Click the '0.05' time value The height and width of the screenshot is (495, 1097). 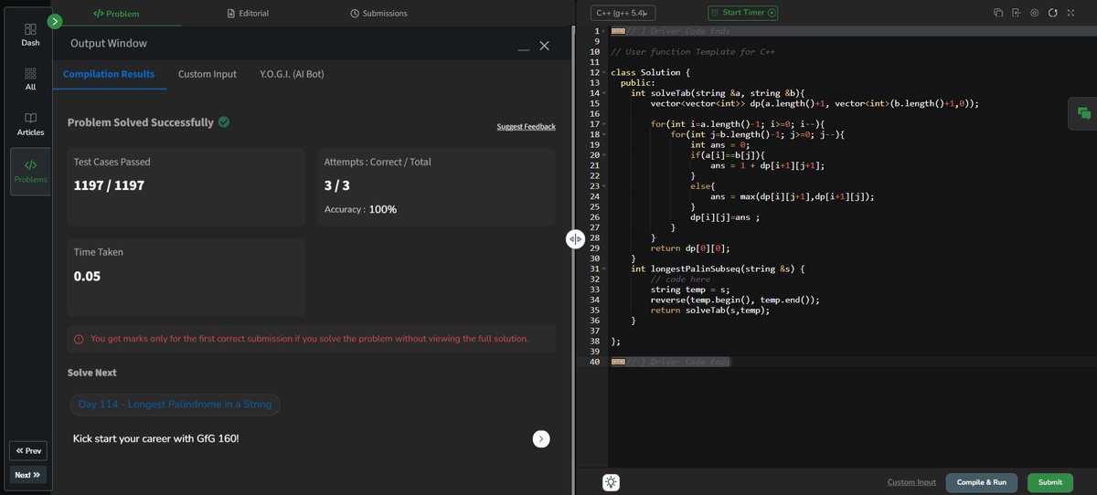[x=88, y=276]
